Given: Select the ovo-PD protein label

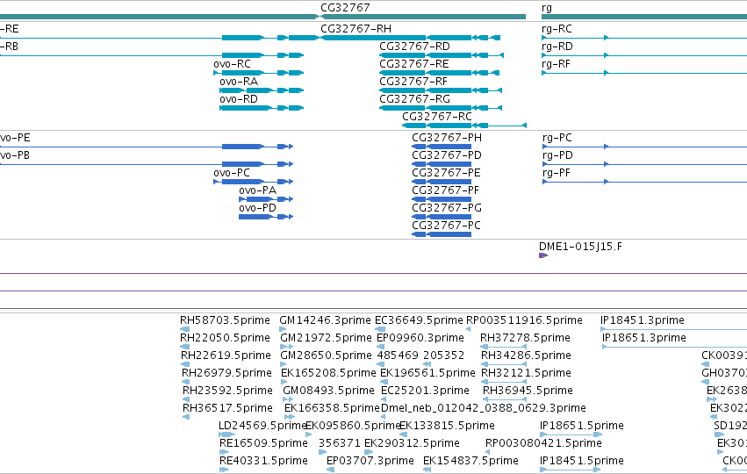Looking at the screenshot, I should click(258, 208).
